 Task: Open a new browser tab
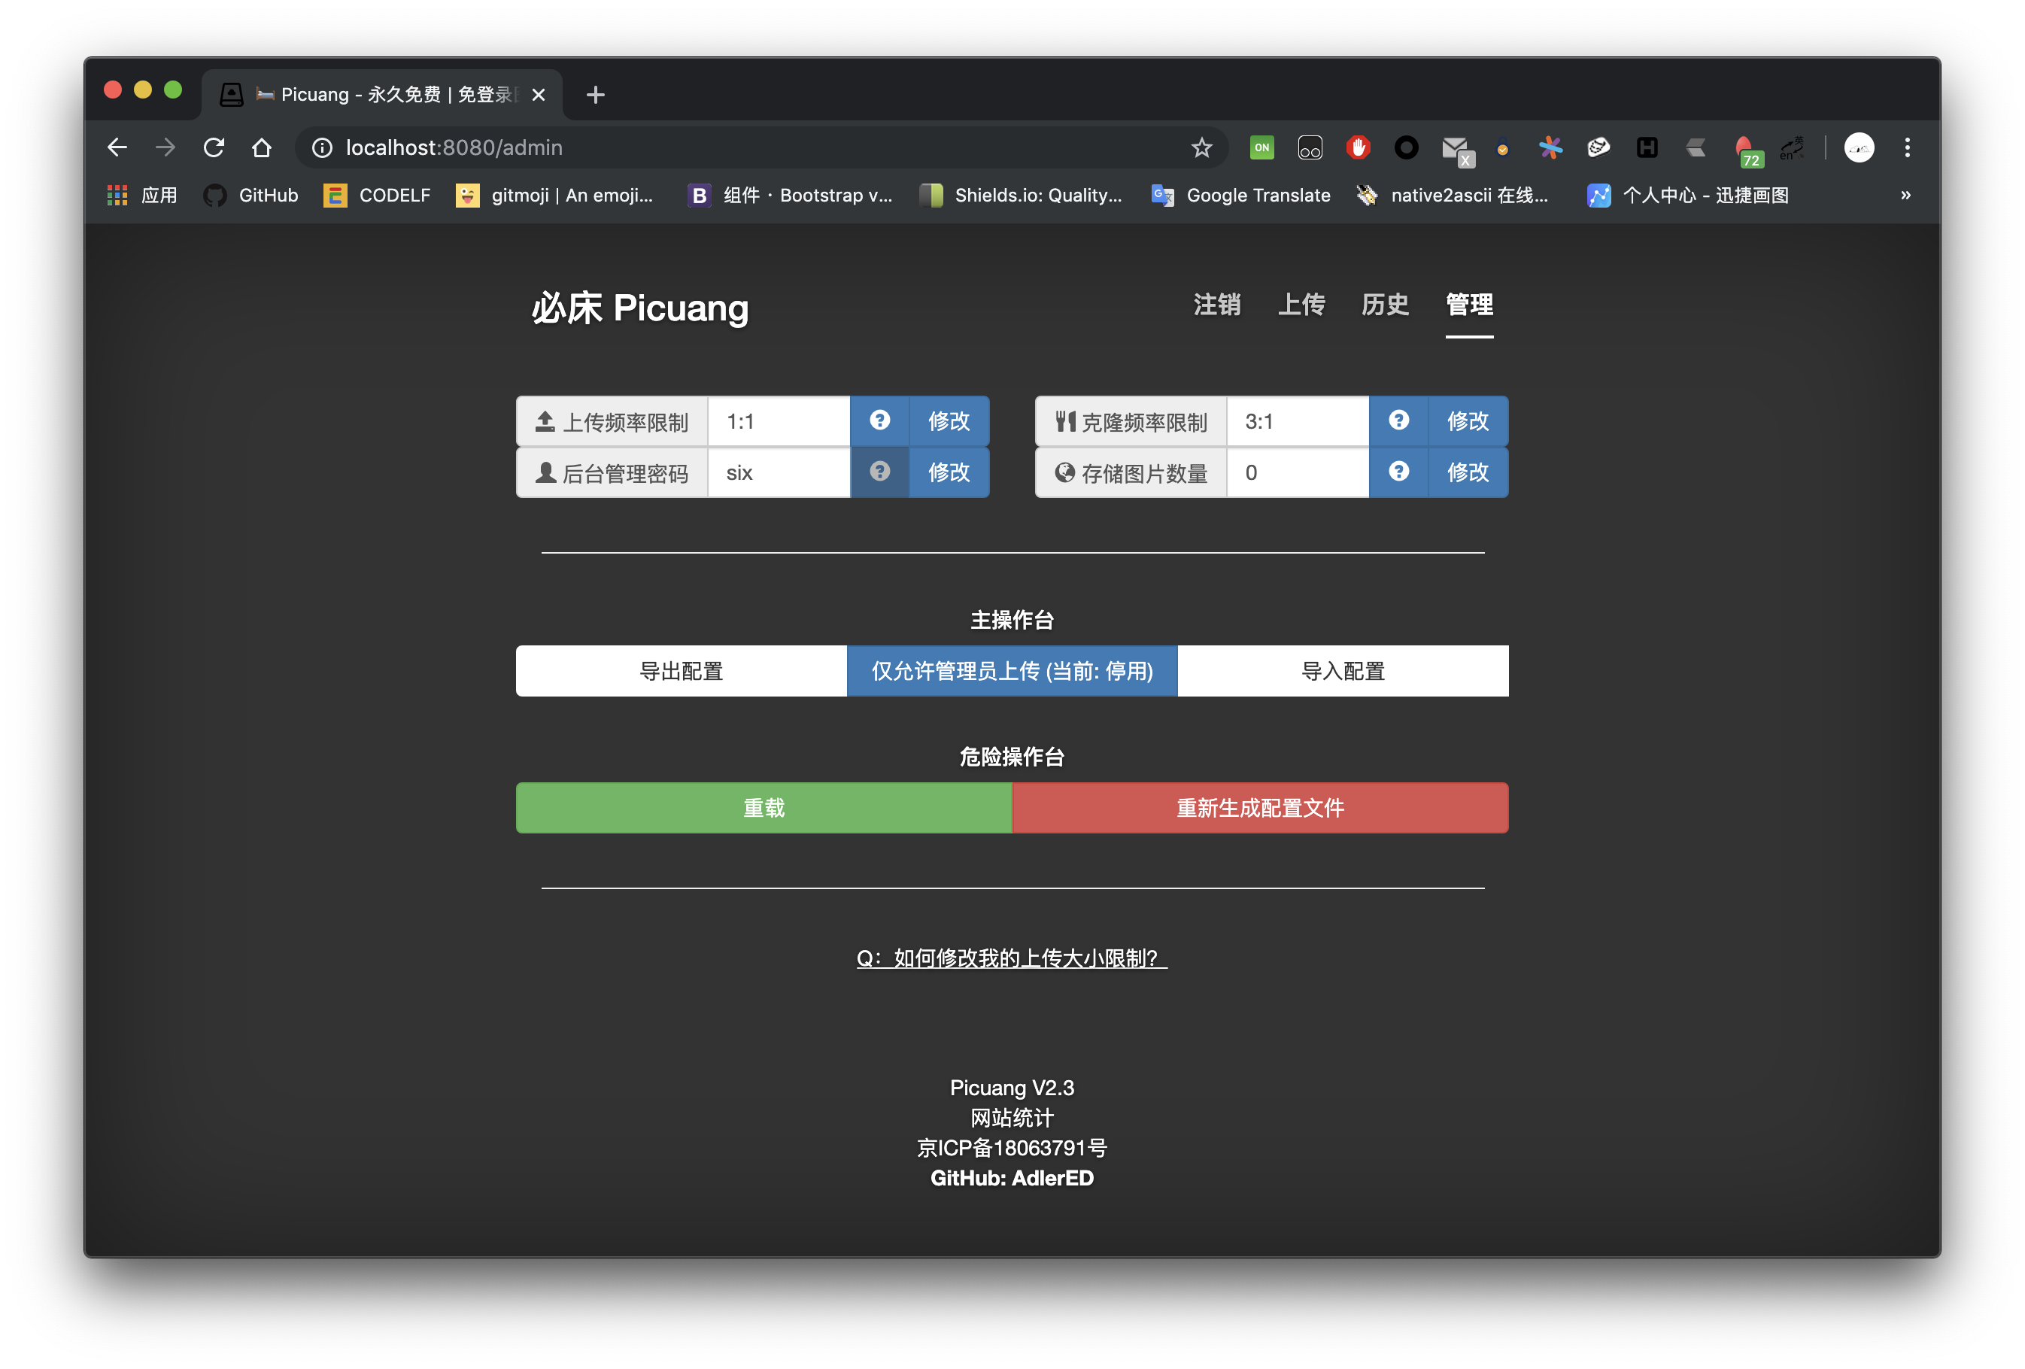(595, 94)
